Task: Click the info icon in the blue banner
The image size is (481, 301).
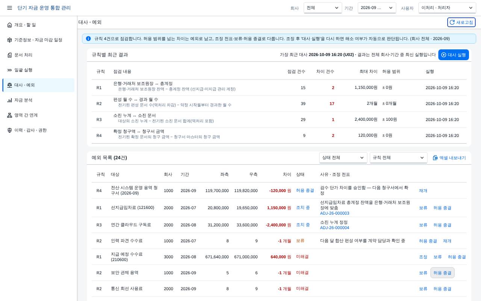Action: point(88,38)
